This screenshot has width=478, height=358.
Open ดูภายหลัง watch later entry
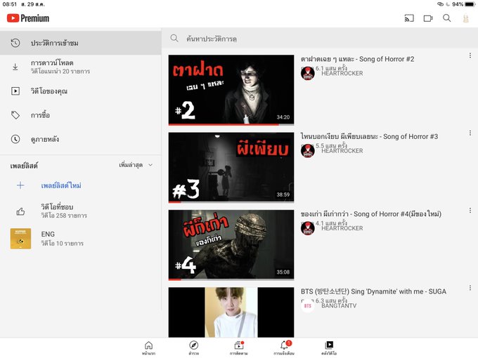pyautogui.click(x=80, y=139)
